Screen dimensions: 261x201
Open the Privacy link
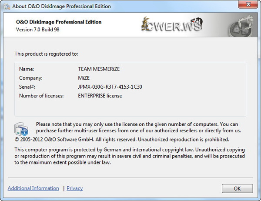[x=75, y=188]
